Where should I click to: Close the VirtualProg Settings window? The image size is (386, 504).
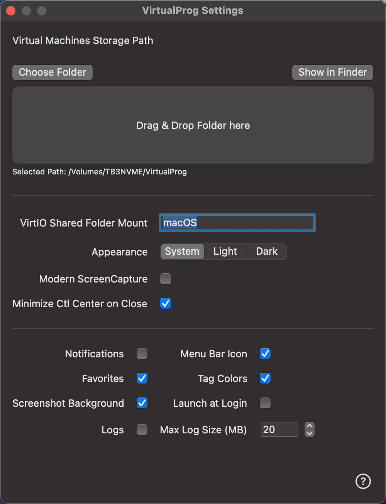point(11,11)
